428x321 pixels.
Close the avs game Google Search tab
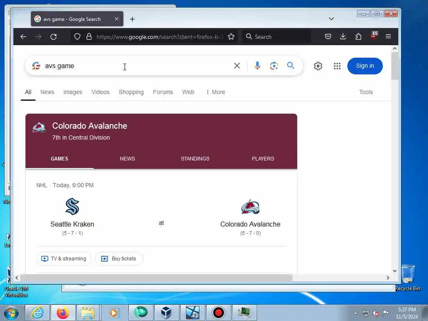coord(117,19)
